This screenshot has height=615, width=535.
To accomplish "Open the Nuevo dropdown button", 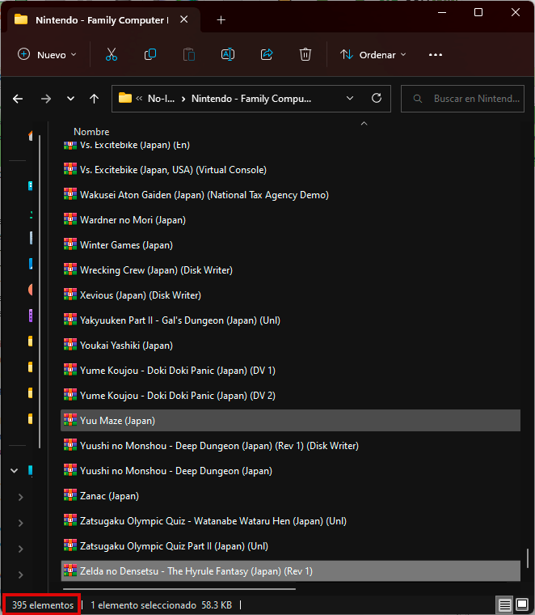I will coord(47,54).
